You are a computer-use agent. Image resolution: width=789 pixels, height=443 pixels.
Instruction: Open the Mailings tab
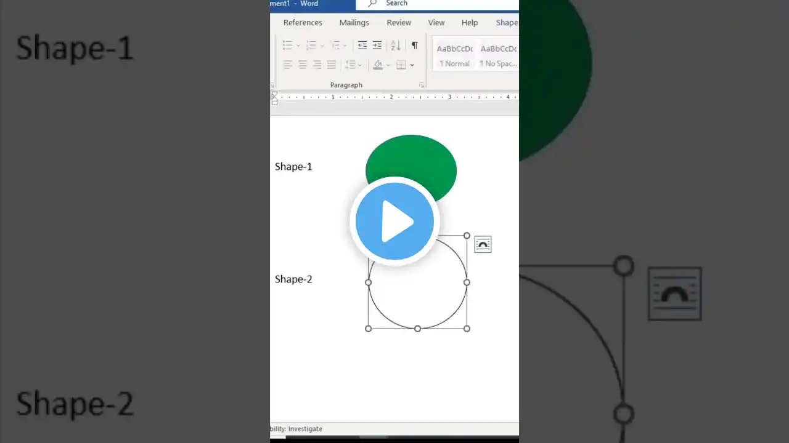[x=354, y=23]
